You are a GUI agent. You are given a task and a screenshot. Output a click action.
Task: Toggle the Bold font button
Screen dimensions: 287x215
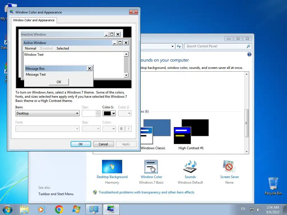tap(121, 129)
